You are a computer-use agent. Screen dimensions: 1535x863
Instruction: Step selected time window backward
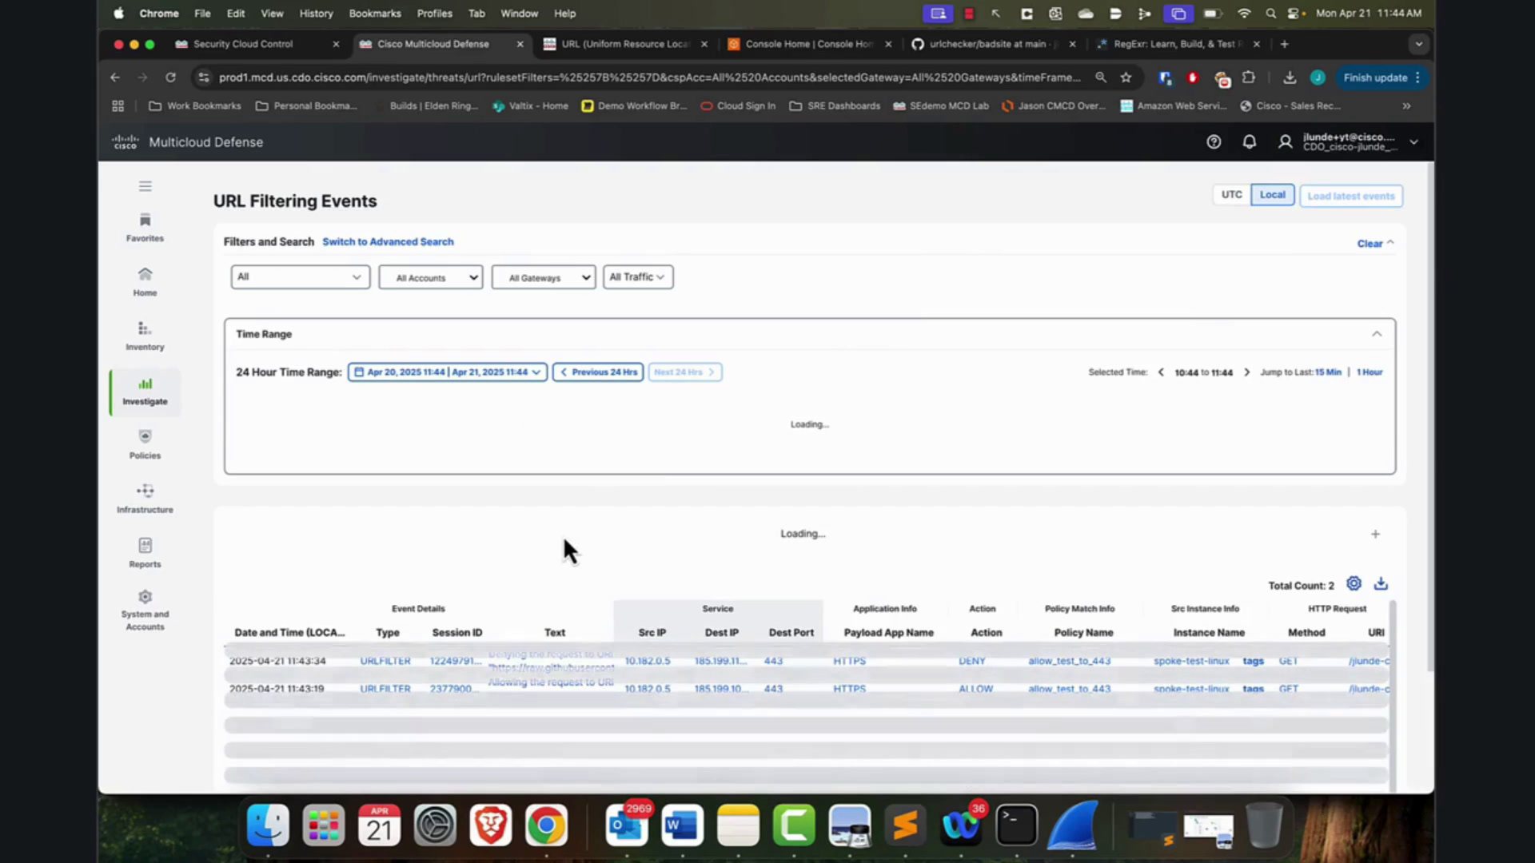[1161, 372]
